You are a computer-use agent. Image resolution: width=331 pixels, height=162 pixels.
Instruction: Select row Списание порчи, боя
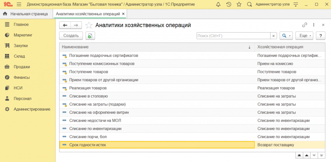(x=192, y=137)
